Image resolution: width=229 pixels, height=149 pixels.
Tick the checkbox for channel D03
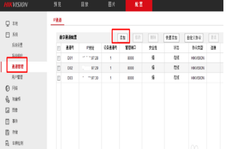tap(59, 78)
